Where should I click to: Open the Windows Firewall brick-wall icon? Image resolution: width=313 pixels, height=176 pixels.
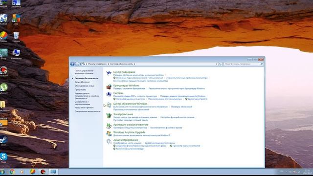pos(109,87)
